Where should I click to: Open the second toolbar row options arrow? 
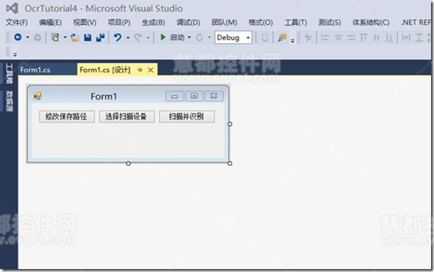point(15,54)
